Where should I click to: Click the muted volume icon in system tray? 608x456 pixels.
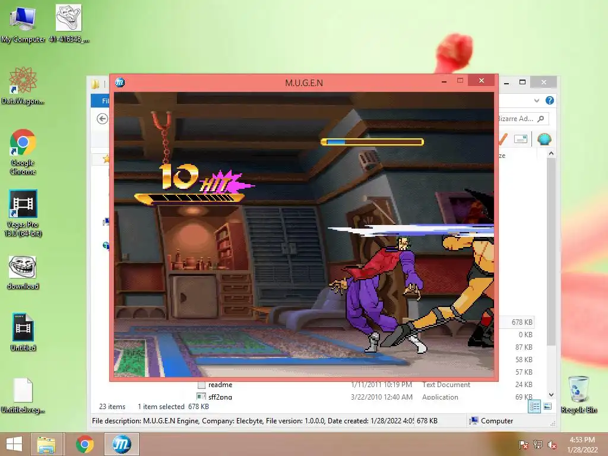pos(552,445)
